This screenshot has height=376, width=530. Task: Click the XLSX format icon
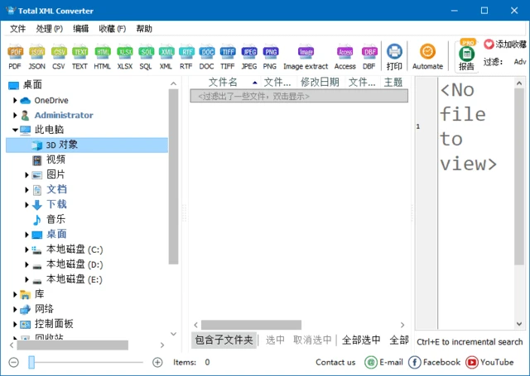[x=124, y=56]
